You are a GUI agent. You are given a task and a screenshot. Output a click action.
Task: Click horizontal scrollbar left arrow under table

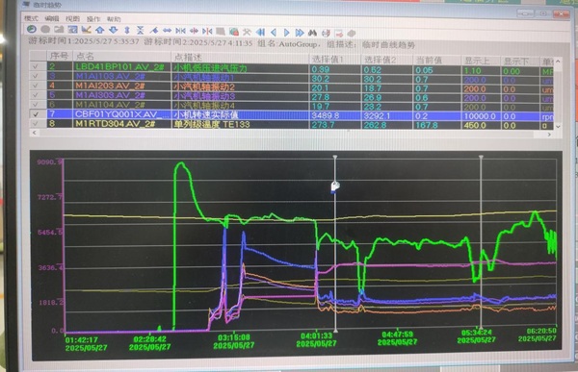pos(35,133)
